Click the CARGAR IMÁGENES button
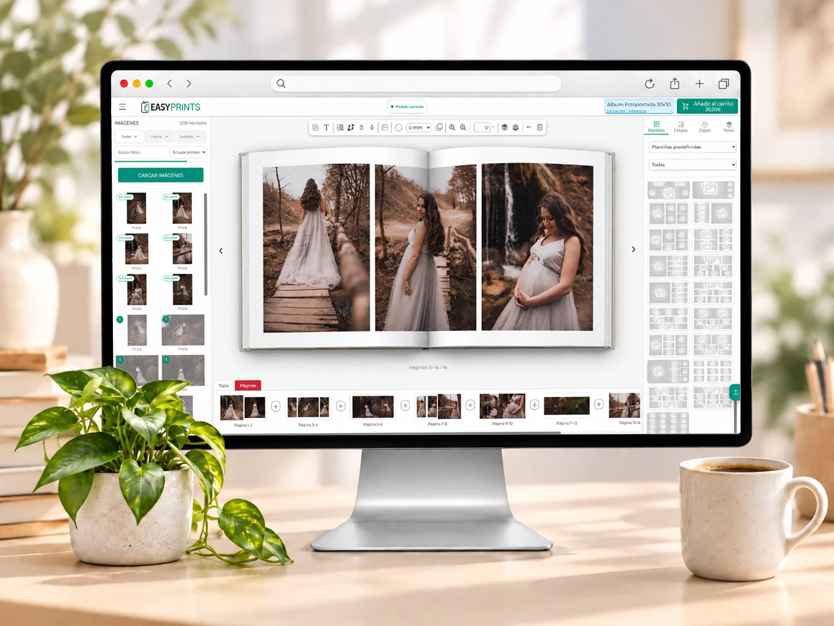The height and width of the screenshot is (626, 834). (x=161, y=175)
